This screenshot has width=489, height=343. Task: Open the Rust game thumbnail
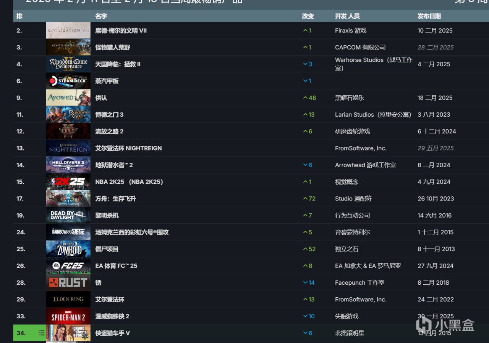point(68,282)
